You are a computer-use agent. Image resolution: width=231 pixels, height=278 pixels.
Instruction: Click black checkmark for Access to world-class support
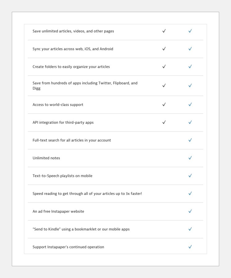[x=164, y=105]
